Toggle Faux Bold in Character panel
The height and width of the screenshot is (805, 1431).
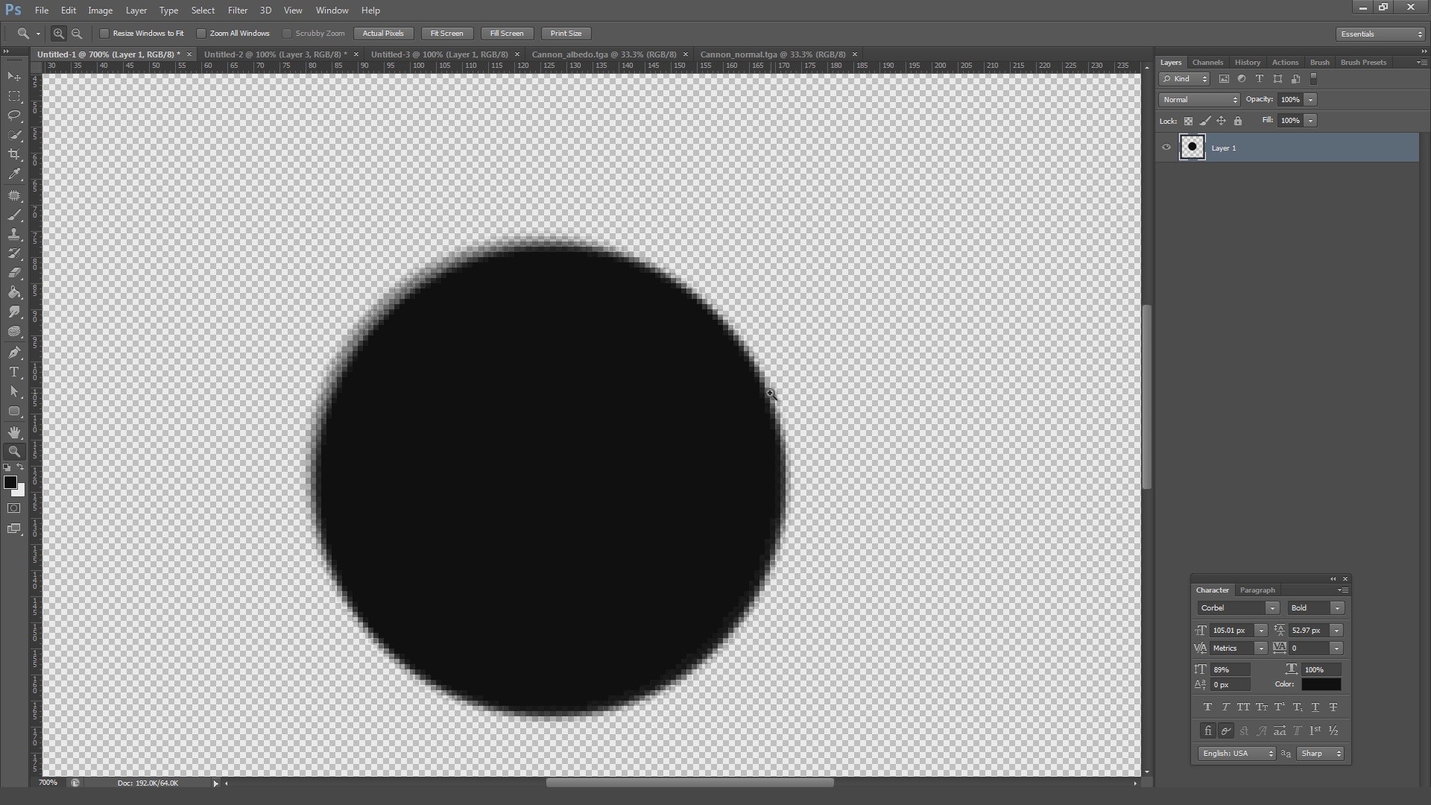[1207, 707]
